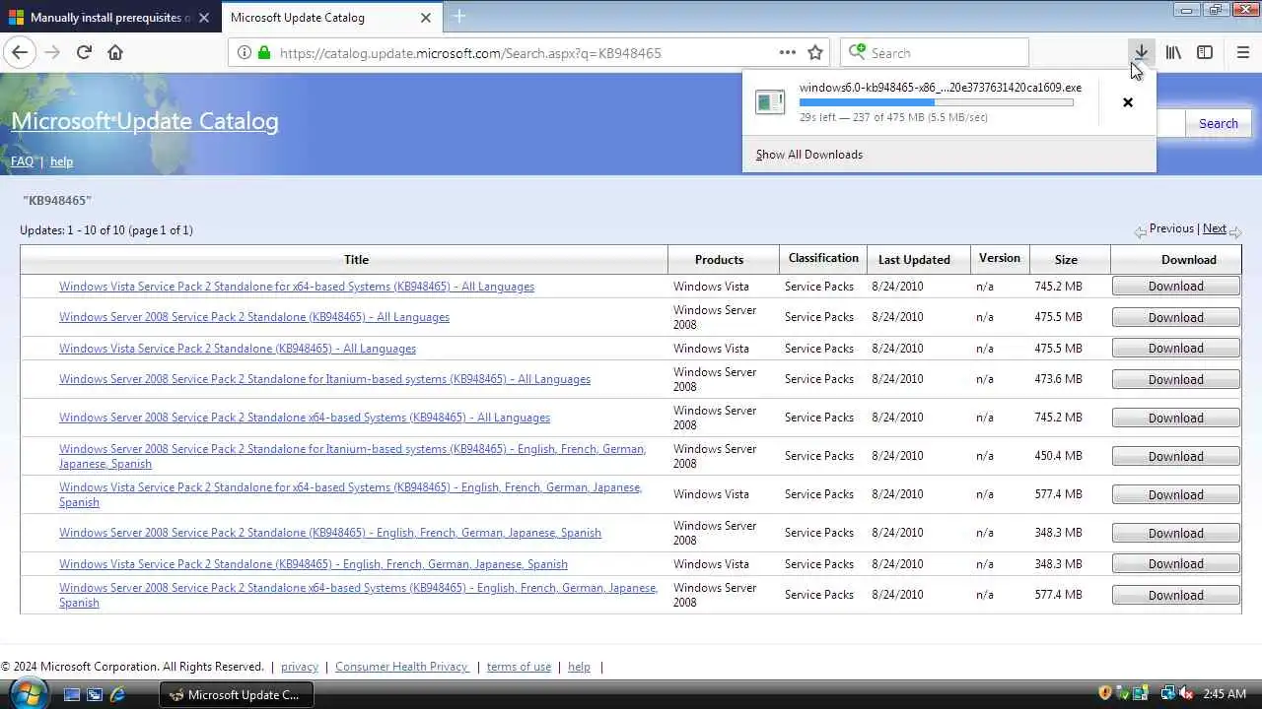Bookmark this page with the star icon
1262x709 pixels.
click(815, 52)
